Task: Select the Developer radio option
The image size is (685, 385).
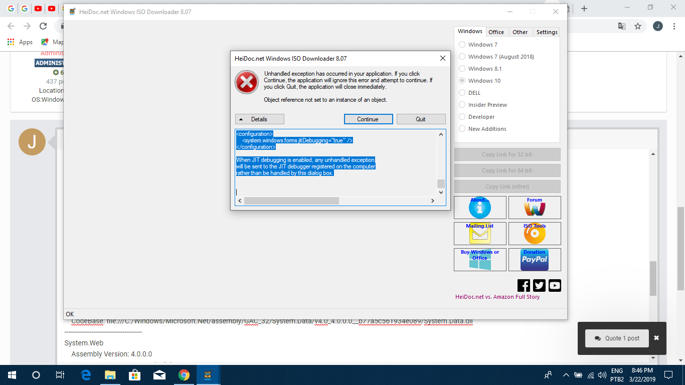Action: click(477, 117)
